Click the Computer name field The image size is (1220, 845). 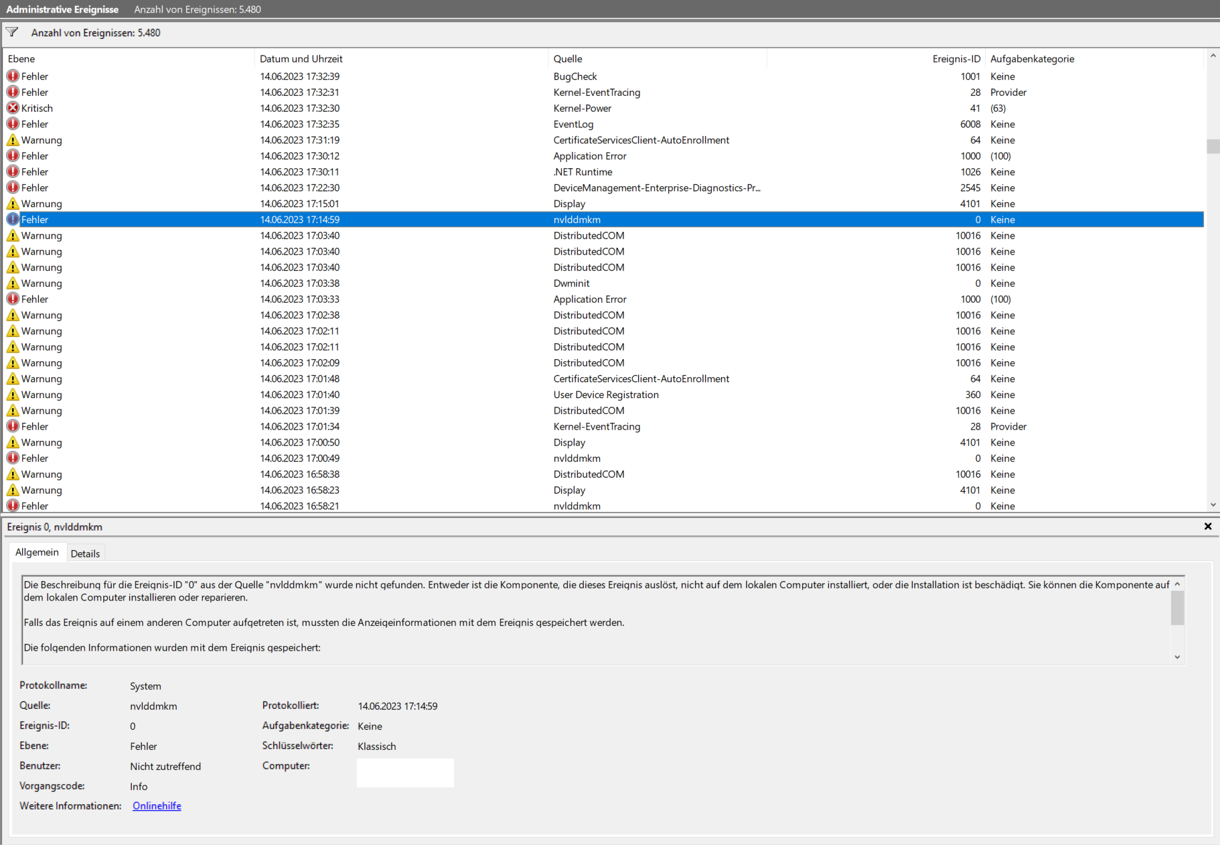(405, 773)
